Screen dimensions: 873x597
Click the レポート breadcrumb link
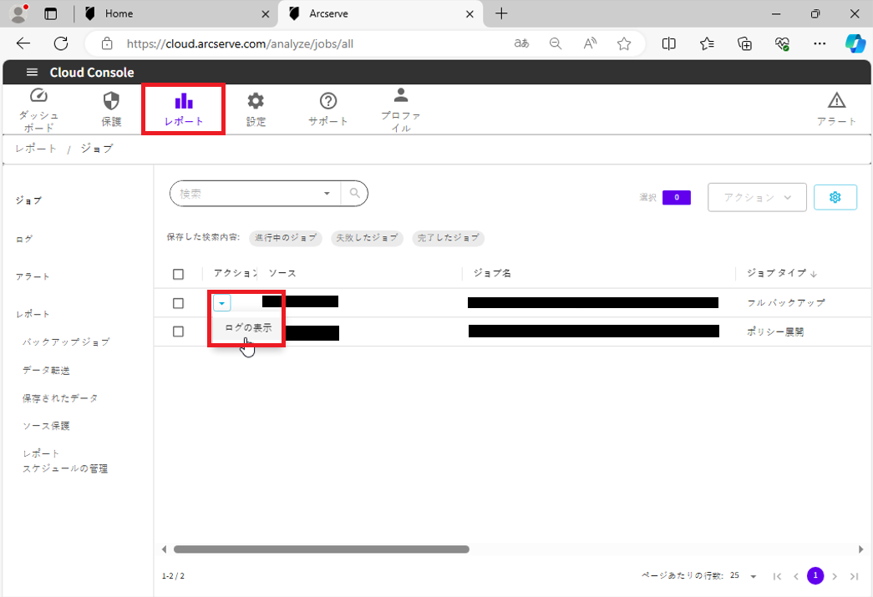[36, 149]
